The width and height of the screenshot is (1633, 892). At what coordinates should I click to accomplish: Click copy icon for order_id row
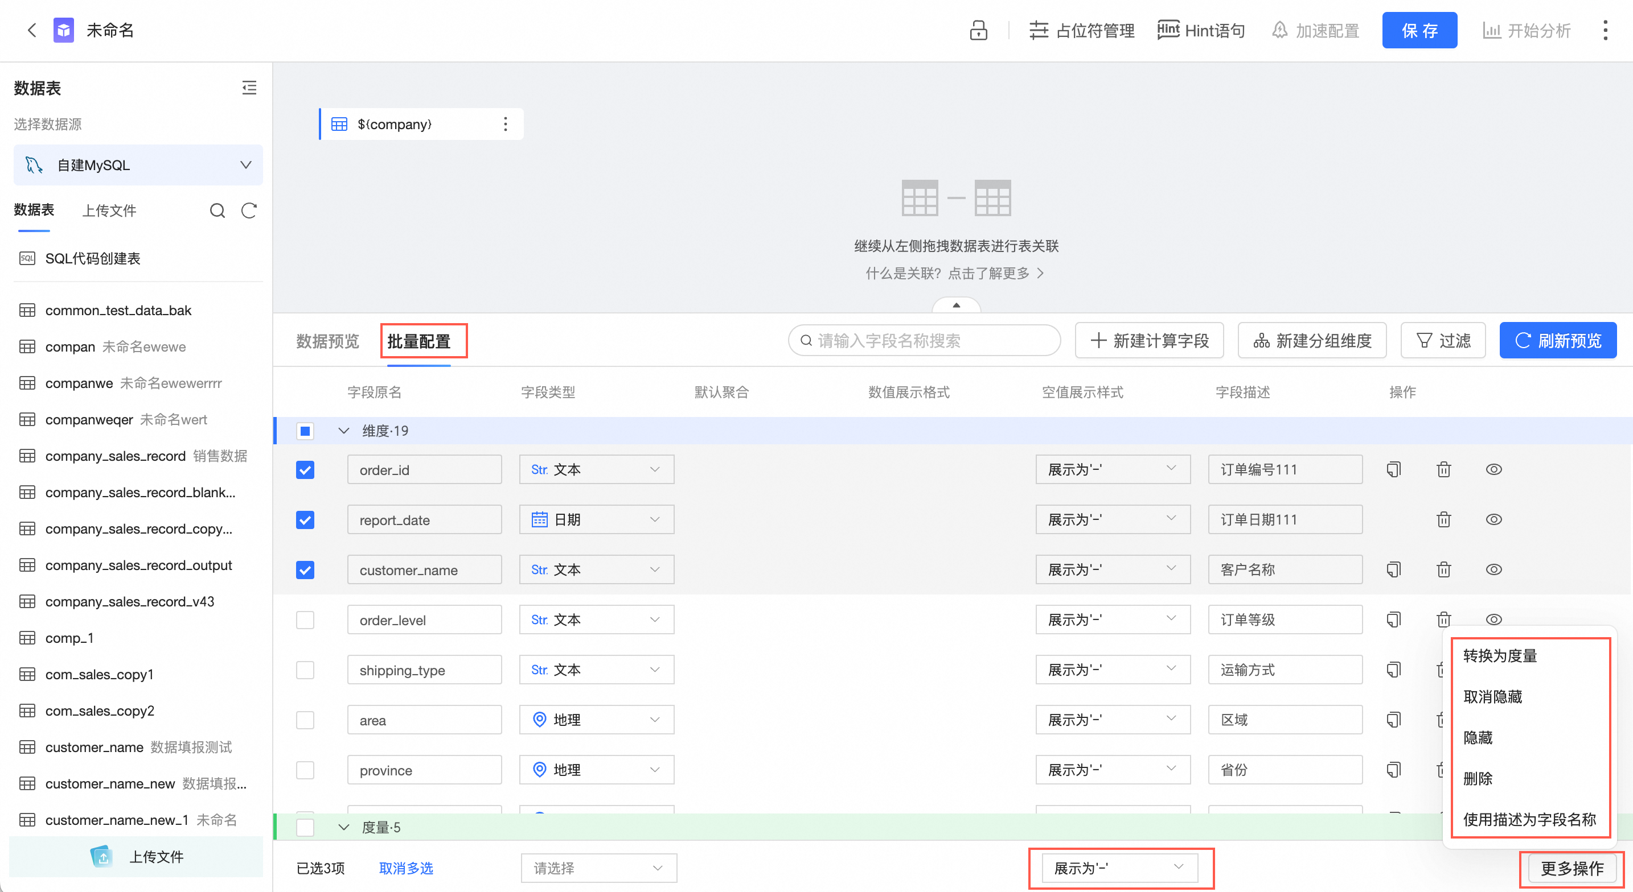1393,469
